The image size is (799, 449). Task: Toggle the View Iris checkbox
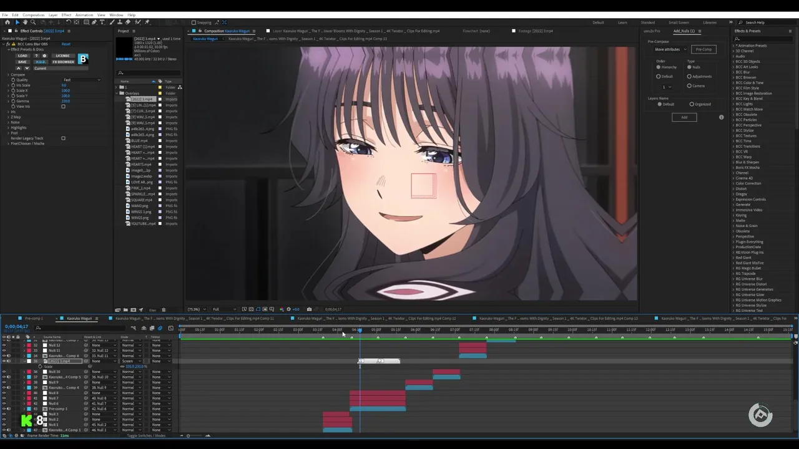pos(63,107)
